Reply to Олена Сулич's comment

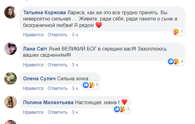(58, 88)
